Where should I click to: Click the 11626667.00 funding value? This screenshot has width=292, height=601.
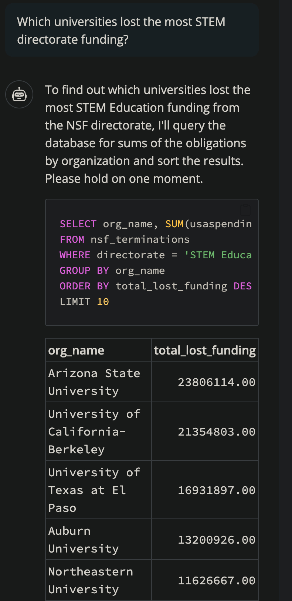[x=217, y=581]
